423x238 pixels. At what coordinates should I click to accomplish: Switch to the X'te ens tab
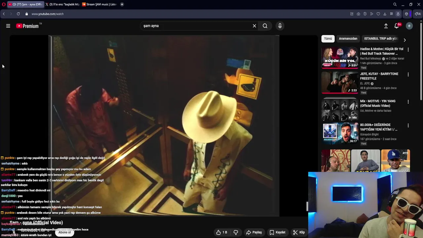(x=62, y=4)
